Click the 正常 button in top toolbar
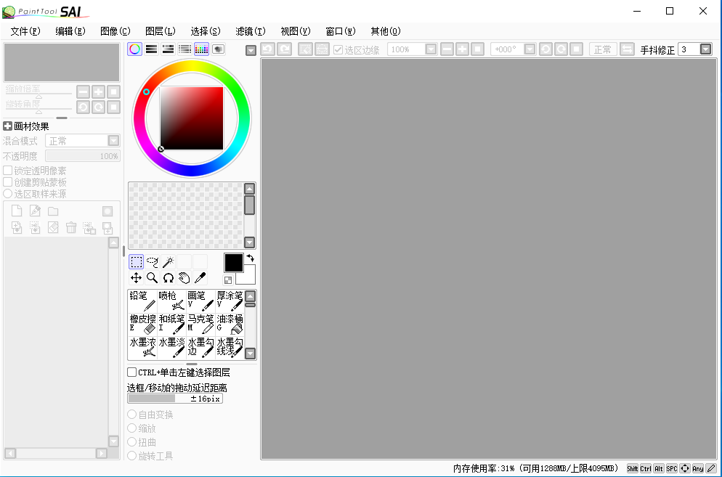The width and height of the screenshot is (722, 477). (603, 49)
